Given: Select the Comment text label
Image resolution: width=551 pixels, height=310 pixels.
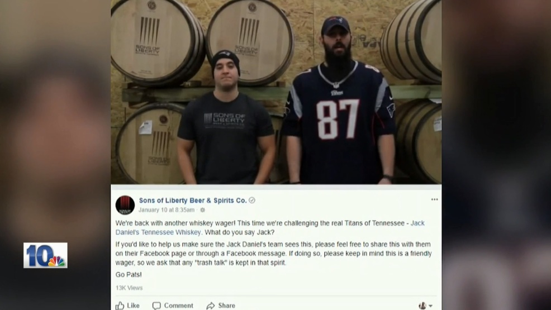Looking at the screenshot, I should point(178,306).
